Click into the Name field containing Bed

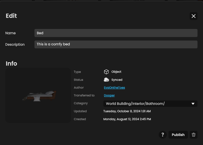[116, 33]
